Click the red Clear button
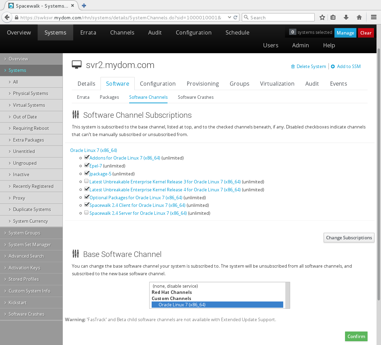The height and width of the screenshot is (345, 381). click(366, 33)
